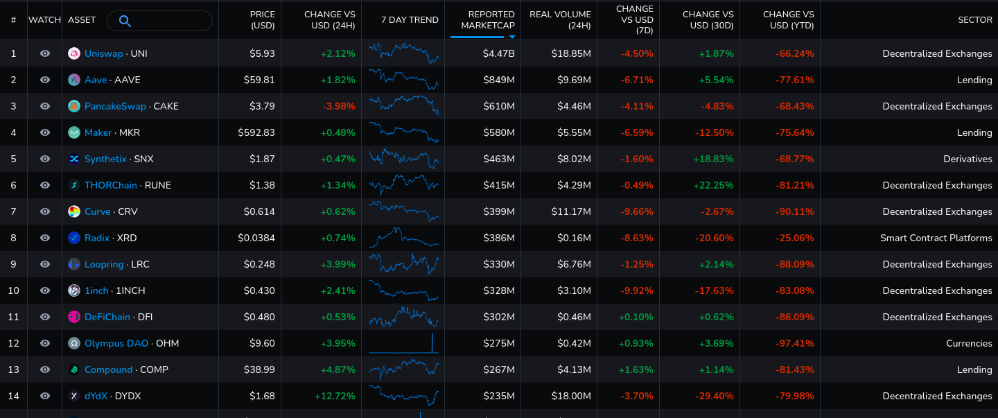The image size is (998, 418).
Task: Click the Loopring logo icon
Action: pos(74,264)
